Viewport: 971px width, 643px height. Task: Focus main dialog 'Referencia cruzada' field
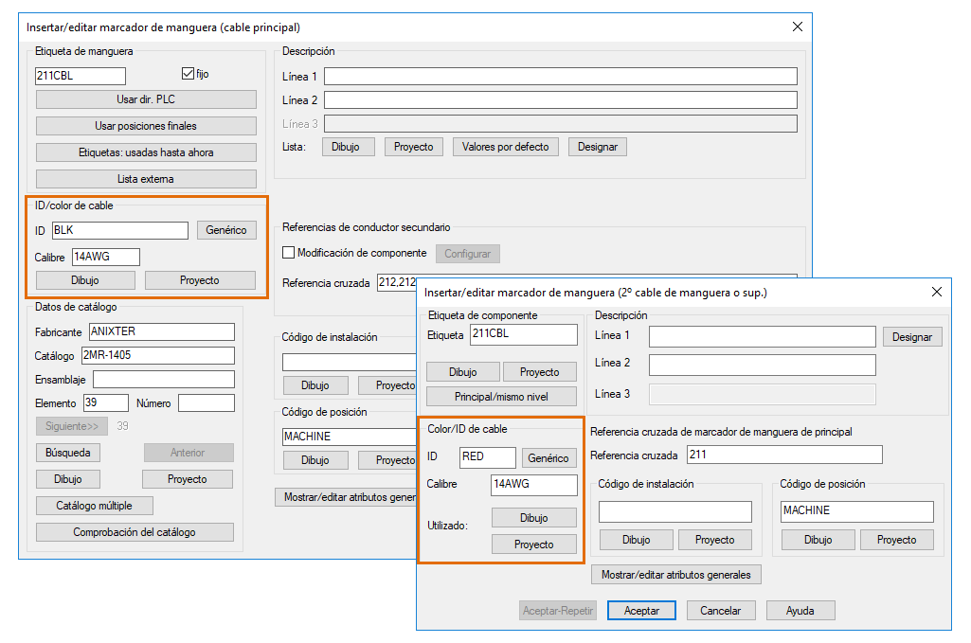click(396, 283)
